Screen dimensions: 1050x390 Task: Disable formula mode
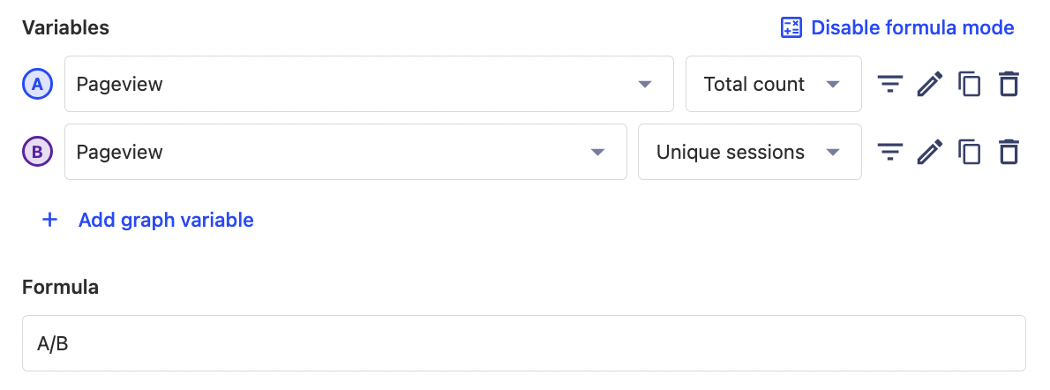pos(912,28)
